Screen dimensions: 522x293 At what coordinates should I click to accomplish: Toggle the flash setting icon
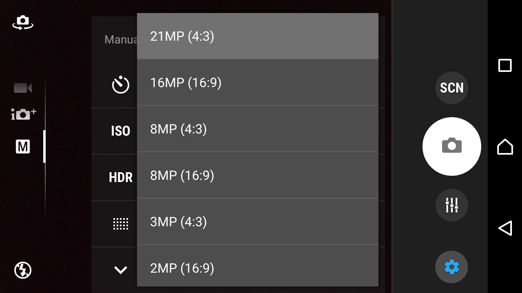[x=23, y=270]
